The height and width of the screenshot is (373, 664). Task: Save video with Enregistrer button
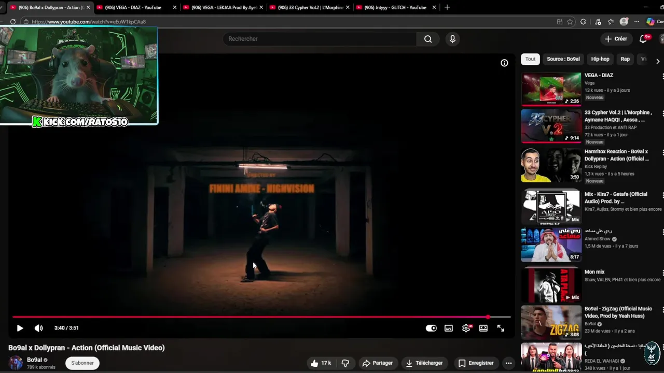tap(476, 363)
